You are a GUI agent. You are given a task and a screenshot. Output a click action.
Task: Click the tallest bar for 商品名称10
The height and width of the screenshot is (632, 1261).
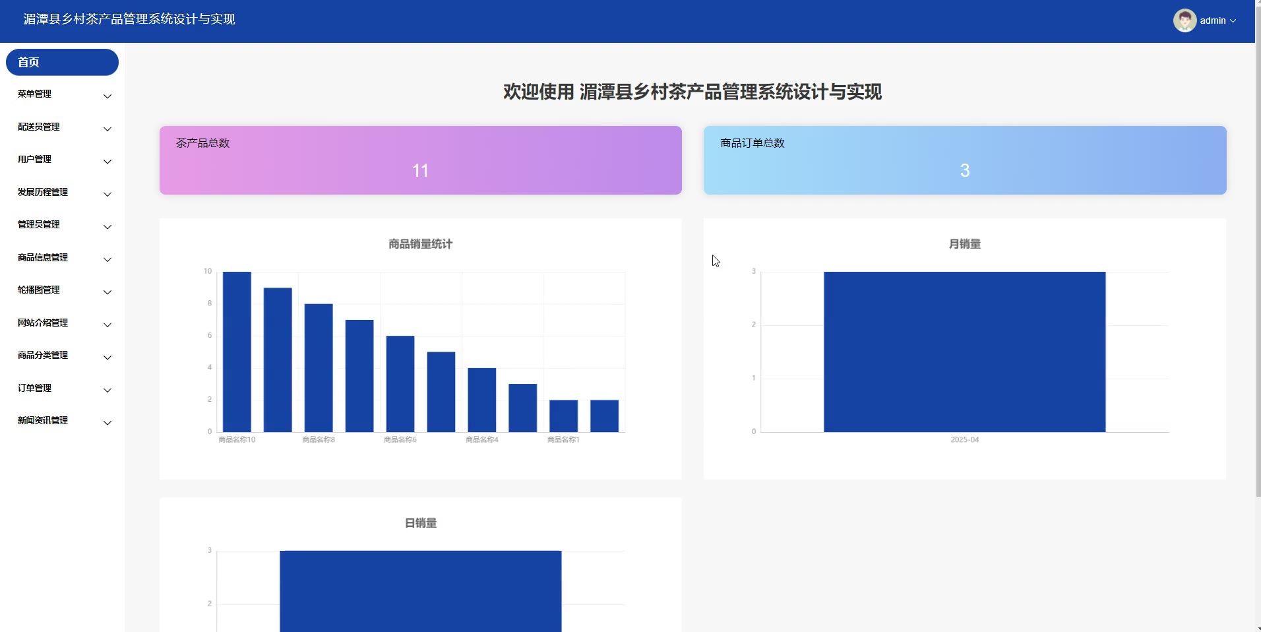pos(237,352)
